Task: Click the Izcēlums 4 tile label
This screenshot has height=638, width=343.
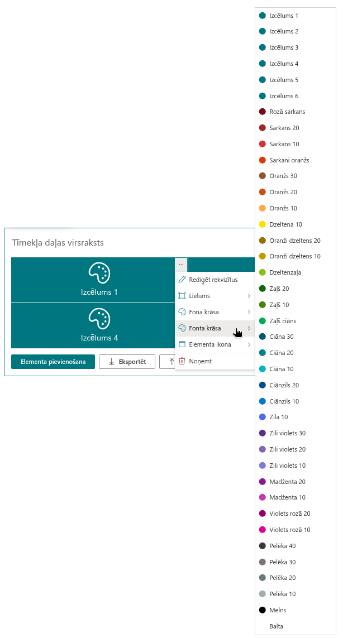Action: tap(99, 338)
